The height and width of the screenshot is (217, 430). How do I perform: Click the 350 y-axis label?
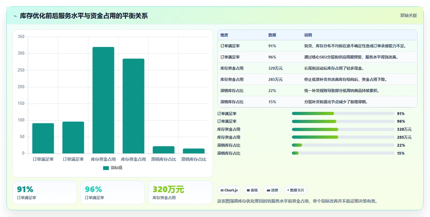click(21, 37)
